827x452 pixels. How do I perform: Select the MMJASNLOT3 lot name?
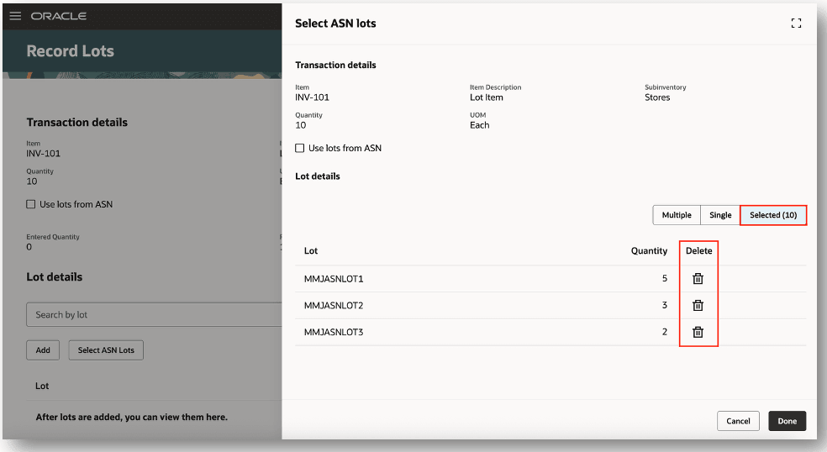pyautogui.click(x=334, y=332)
